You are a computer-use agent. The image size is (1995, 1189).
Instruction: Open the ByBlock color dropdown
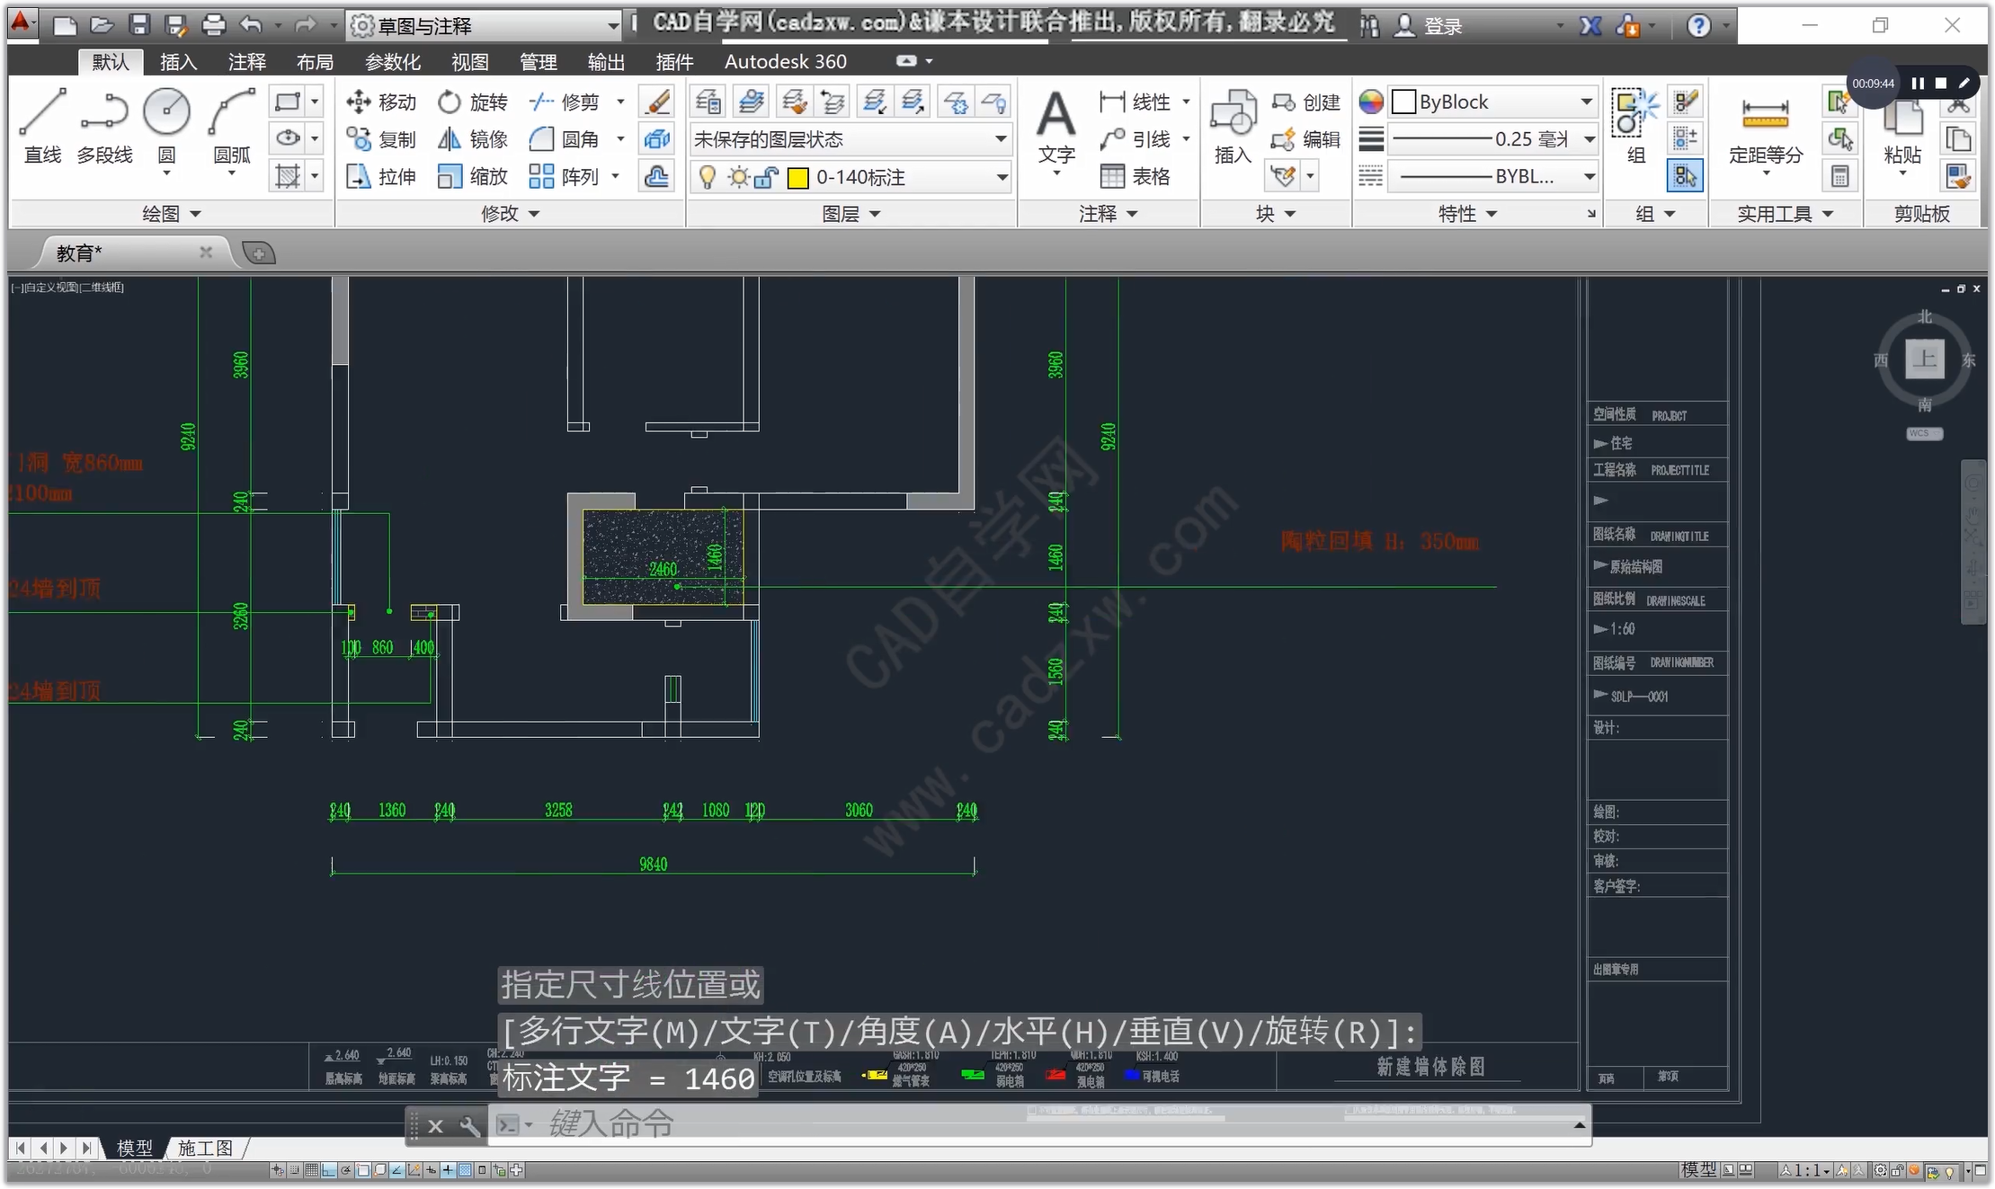1492,102
